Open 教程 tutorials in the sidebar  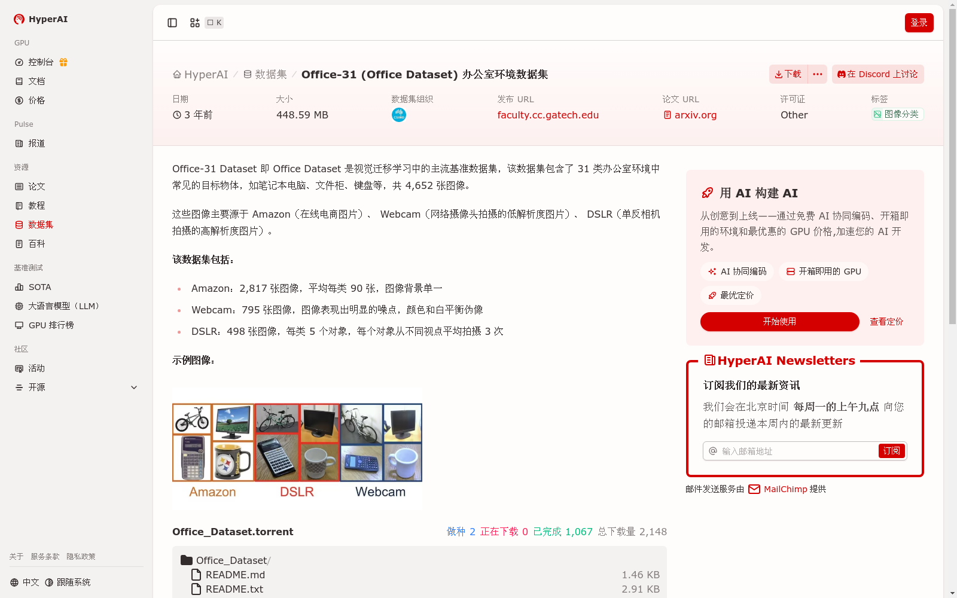click(36, 206)
